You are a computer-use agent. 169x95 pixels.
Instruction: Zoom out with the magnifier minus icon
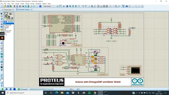click(73, 6)
